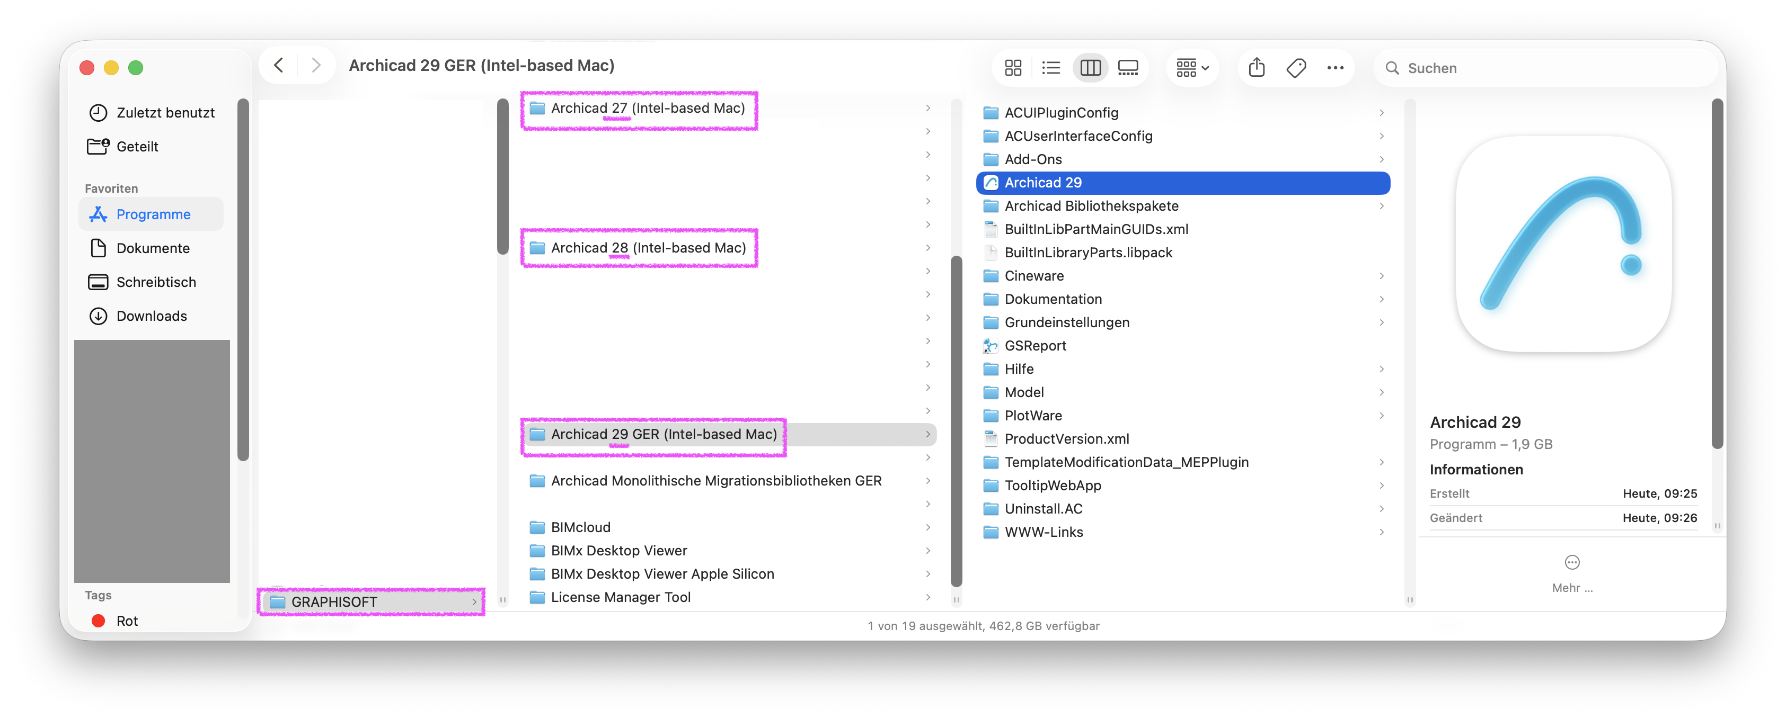Select the PlotWare folder
Viewport: 1786px width, 719px height.
(1183, 416)
